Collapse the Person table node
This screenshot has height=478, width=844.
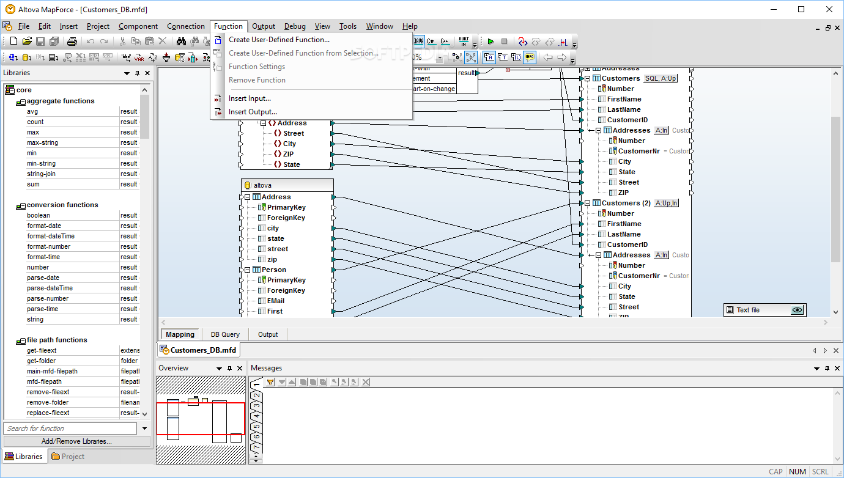(247, 270)
